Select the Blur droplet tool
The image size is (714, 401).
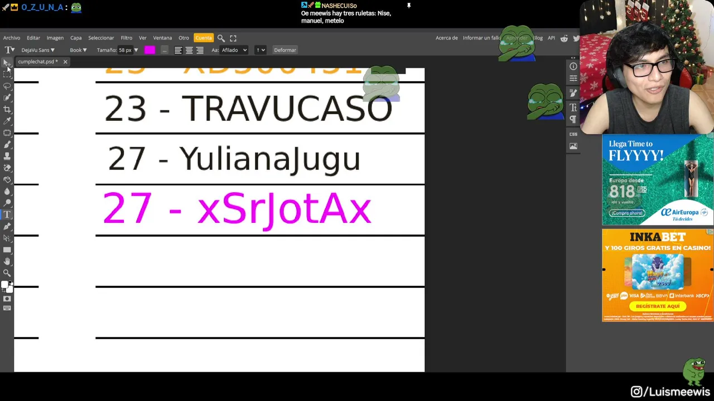tap(7, 192)
